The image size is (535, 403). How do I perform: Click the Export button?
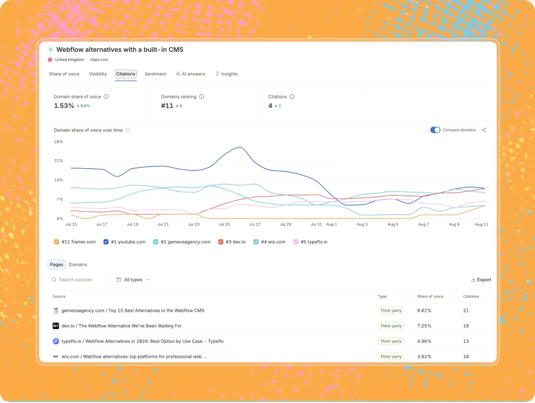(481, 279)
